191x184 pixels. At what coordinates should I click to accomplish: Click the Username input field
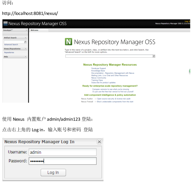(63, 152)
